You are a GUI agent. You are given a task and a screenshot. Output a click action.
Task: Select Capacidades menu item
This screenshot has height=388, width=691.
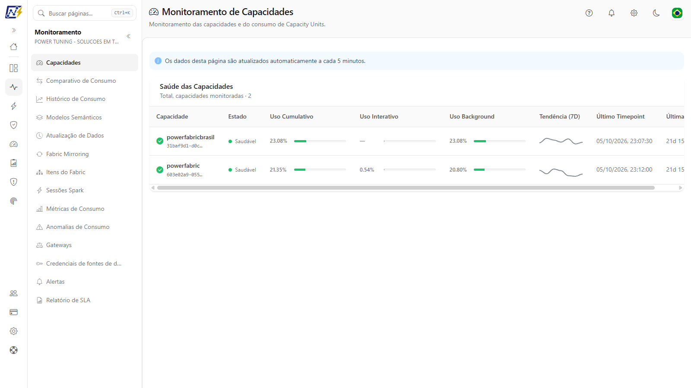85,63
